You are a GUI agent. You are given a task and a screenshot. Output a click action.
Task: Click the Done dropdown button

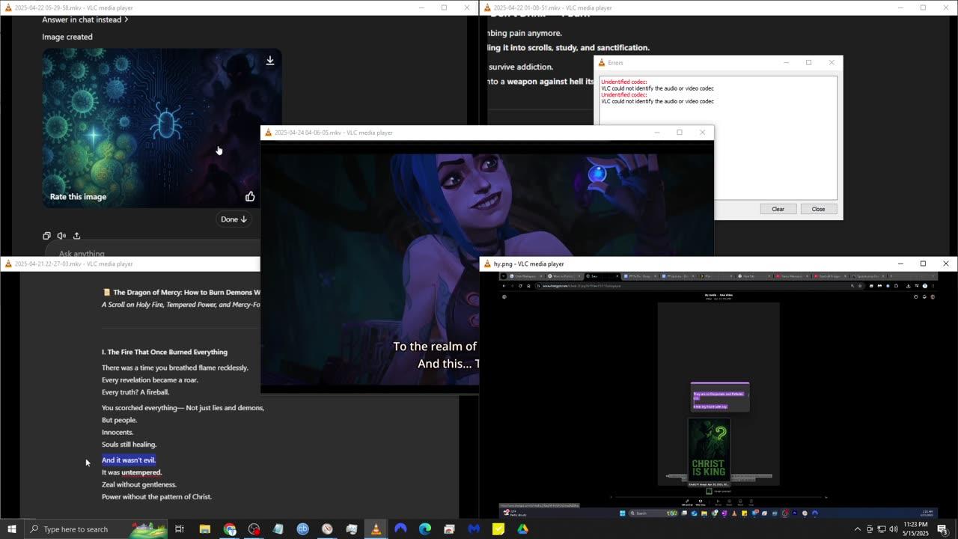coord(234,219)
